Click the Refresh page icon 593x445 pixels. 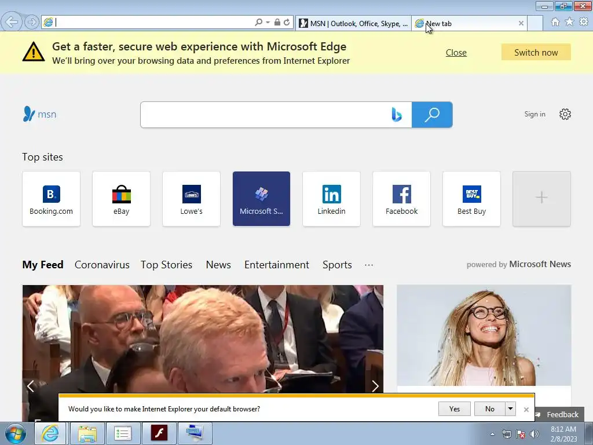coord(287,23)
